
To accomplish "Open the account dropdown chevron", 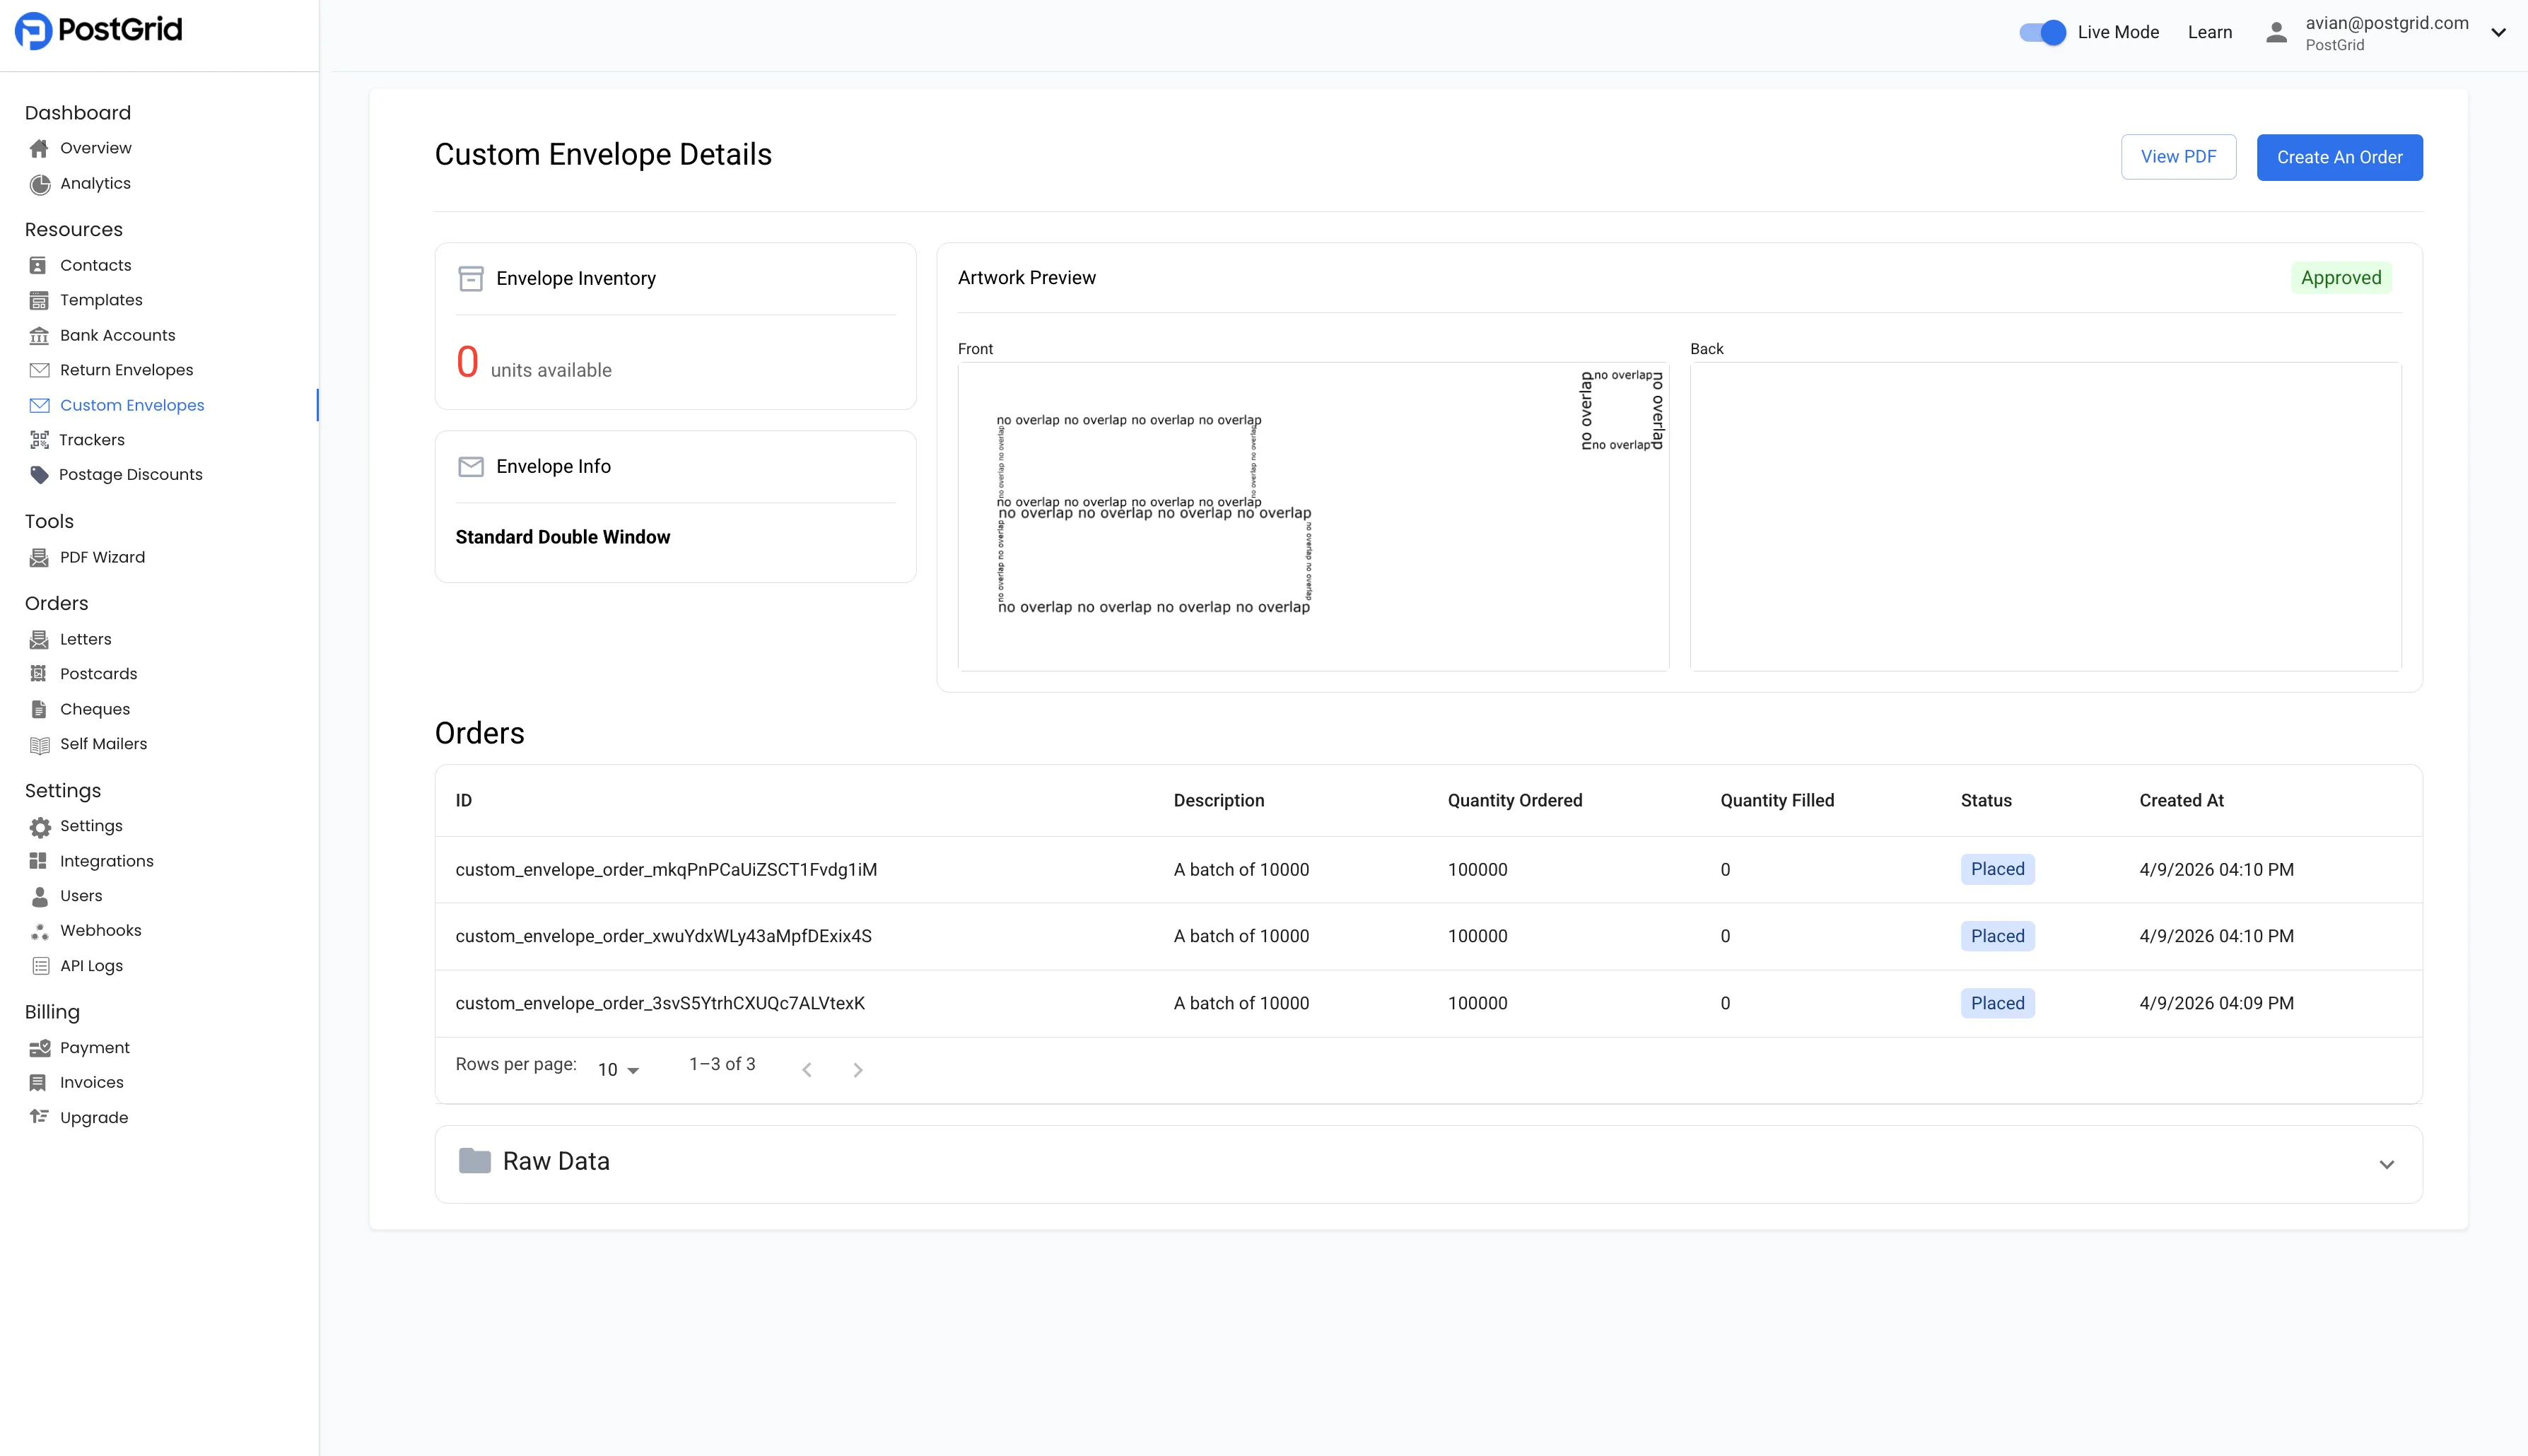I will 2498,32.
